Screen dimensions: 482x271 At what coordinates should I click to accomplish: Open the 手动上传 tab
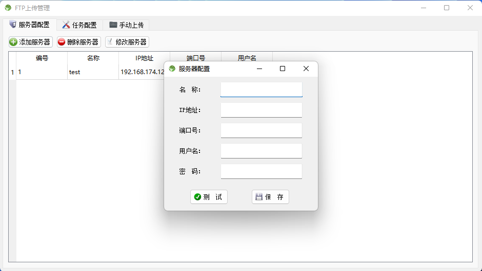126,25
